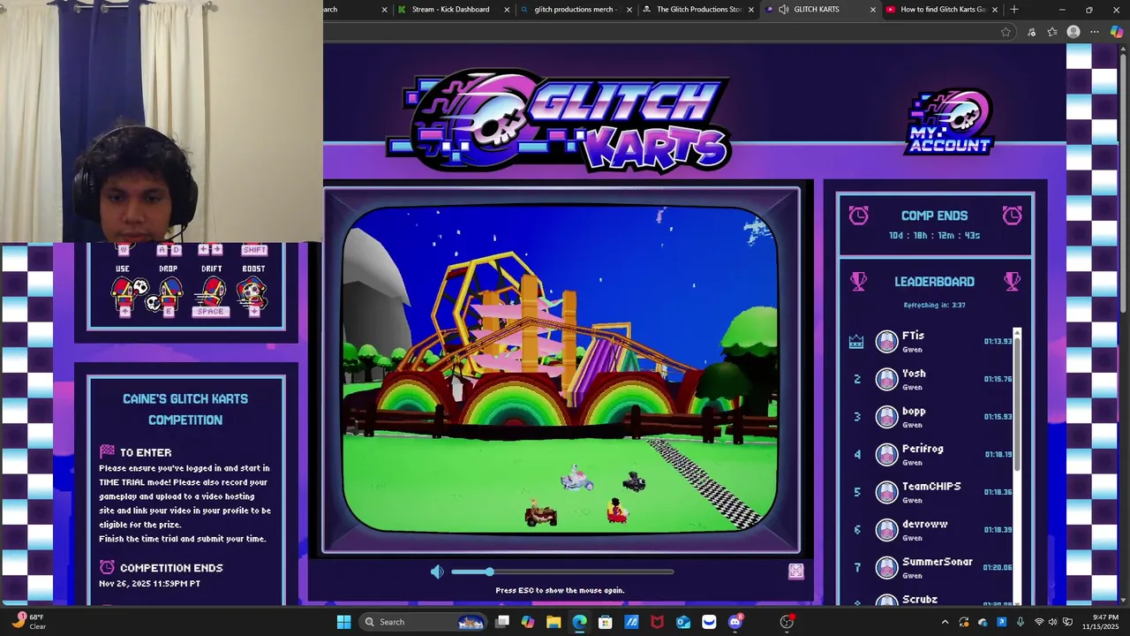Close the GLITCH KARTS tab
This screenshot has height=636, width=1130.
[x=873, y=10]
